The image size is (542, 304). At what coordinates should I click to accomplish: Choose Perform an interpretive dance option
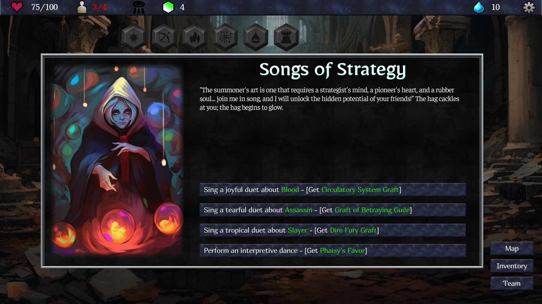[333, 250]
